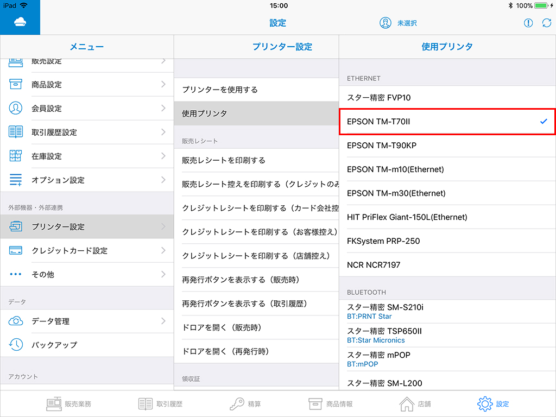Tap the exclamation alert icon
Screen dimensions: 556x417
(x=528, y=23)
